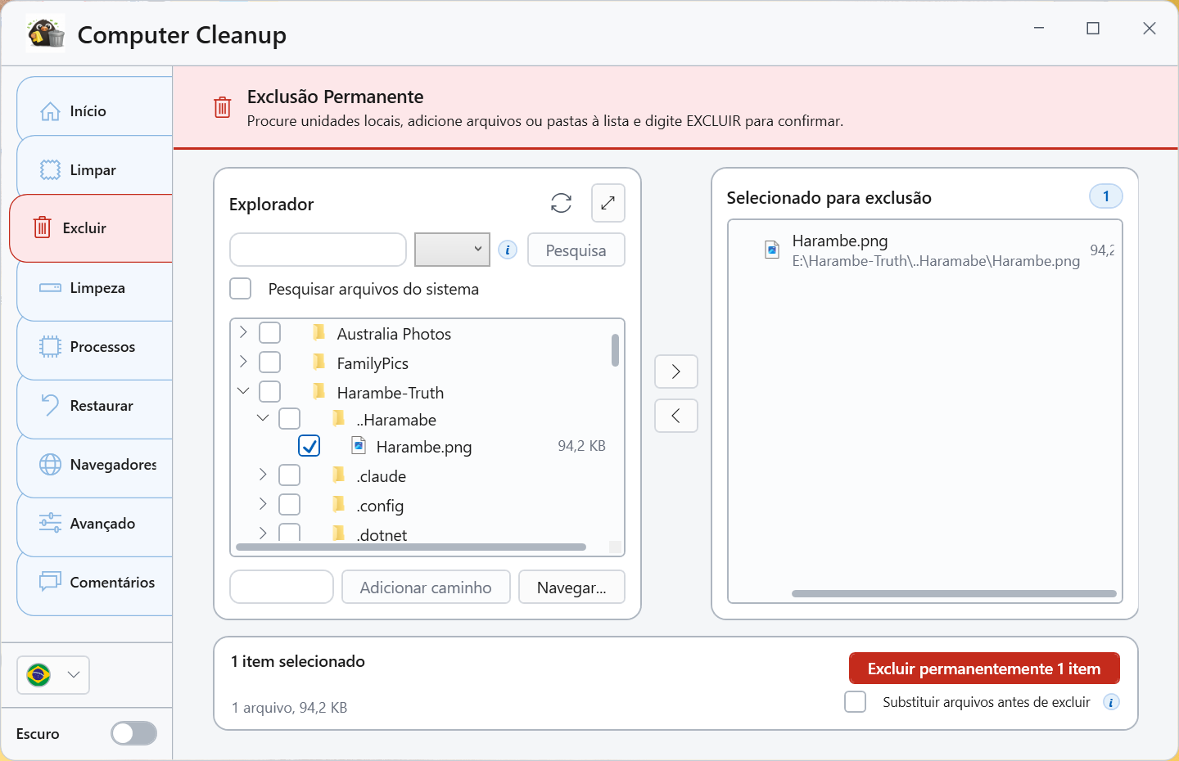
Task: Click the undo icon beside Restaurar
Action: coord(50,405)
